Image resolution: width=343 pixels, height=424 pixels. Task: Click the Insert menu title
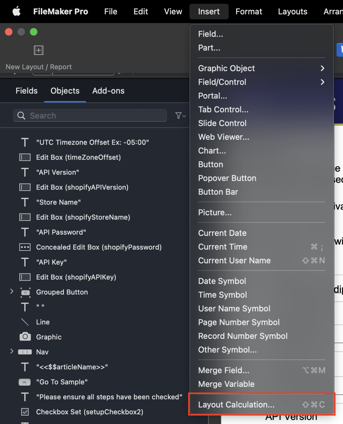209,12
